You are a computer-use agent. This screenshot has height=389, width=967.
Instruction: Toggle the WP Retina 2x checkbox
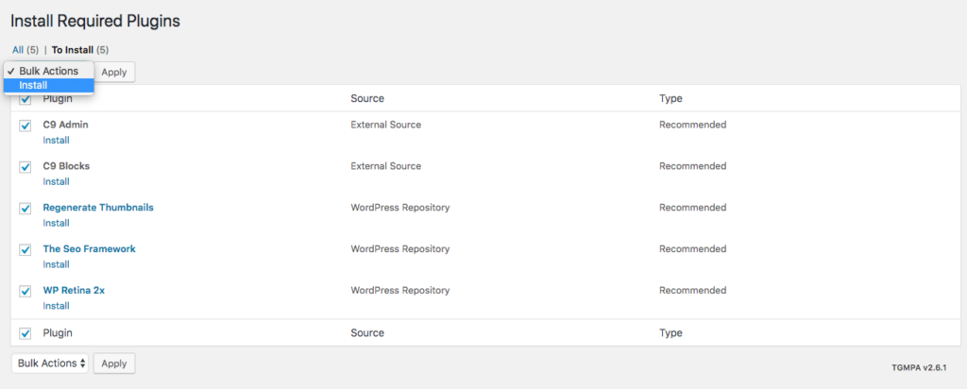[25, 292]
